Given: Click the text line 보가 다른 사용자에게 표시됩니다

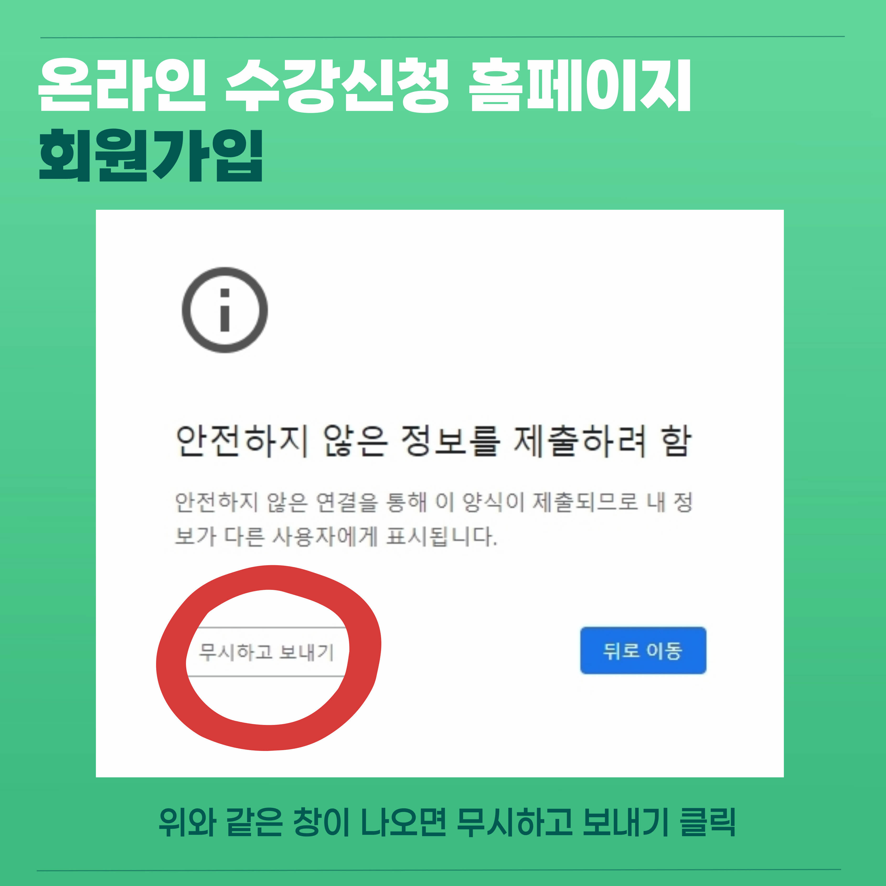Looking at the screenshot, I should tap(336, 536).
